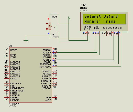Viewport: 133px width, 112px height.
Task: Click the PB5/MOSI pin label
Action: pos(15,95)
